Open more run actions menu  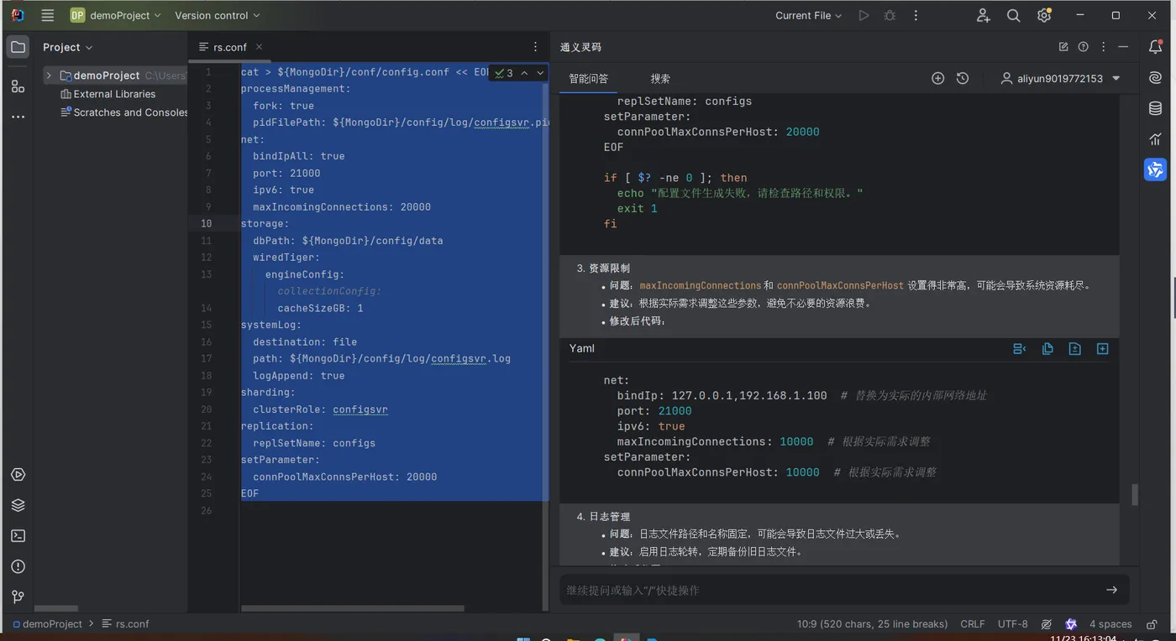point(916,15)
